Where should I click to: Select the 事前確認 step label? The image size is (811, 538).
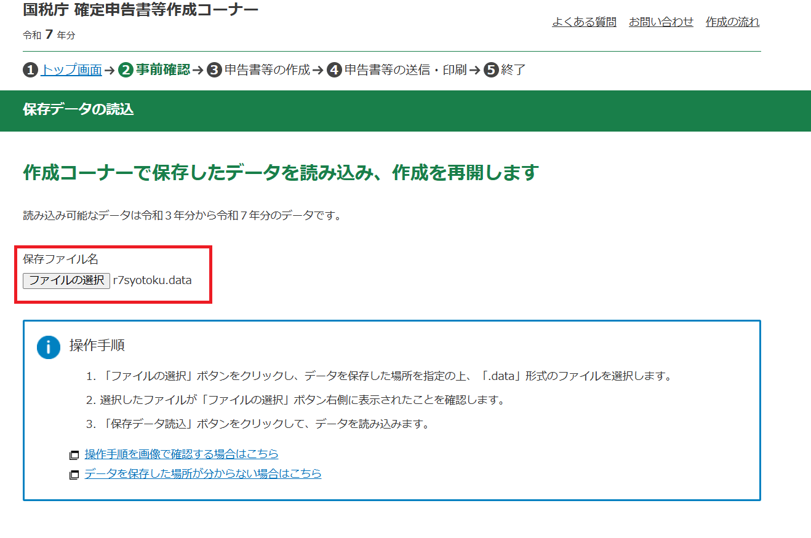coord(163,70)
